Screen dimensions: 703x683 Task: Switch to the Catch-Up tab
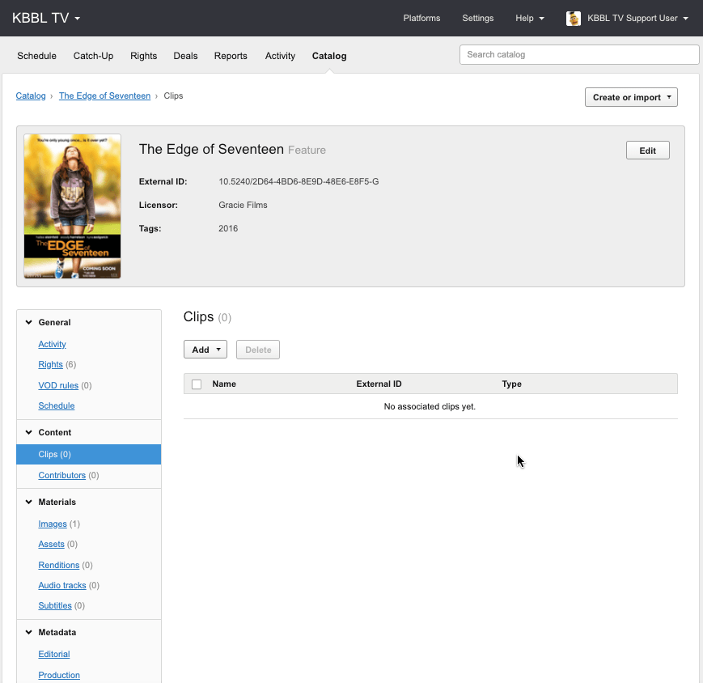point(93,56)
